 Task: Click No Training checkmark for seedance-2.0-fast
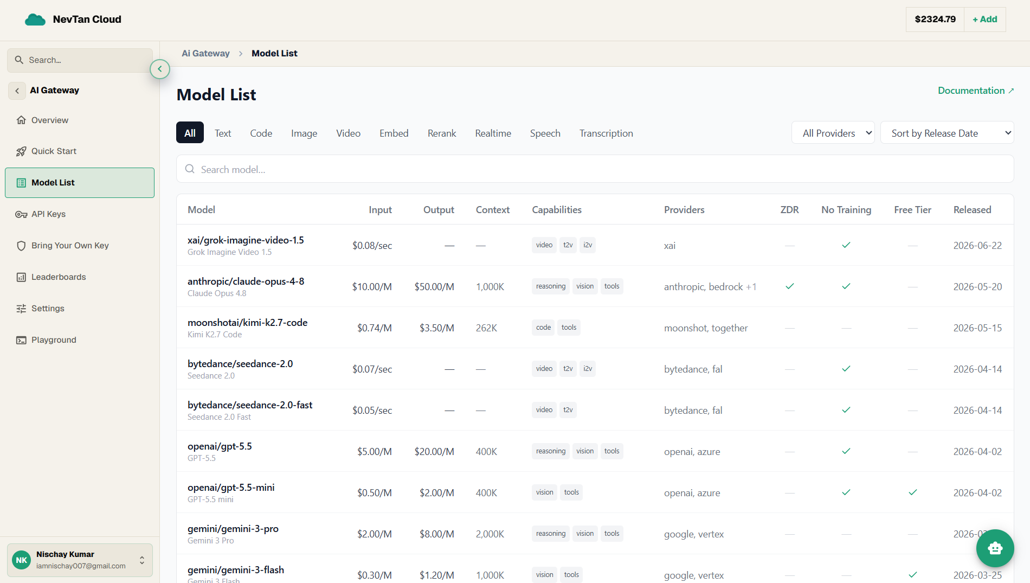[x=846, y=410]
